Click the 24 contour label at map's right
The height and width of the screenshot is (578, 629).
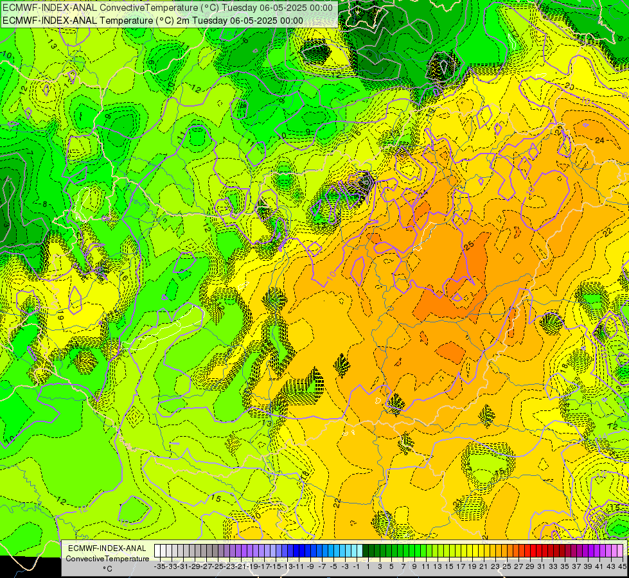click(x=599, y=140)
